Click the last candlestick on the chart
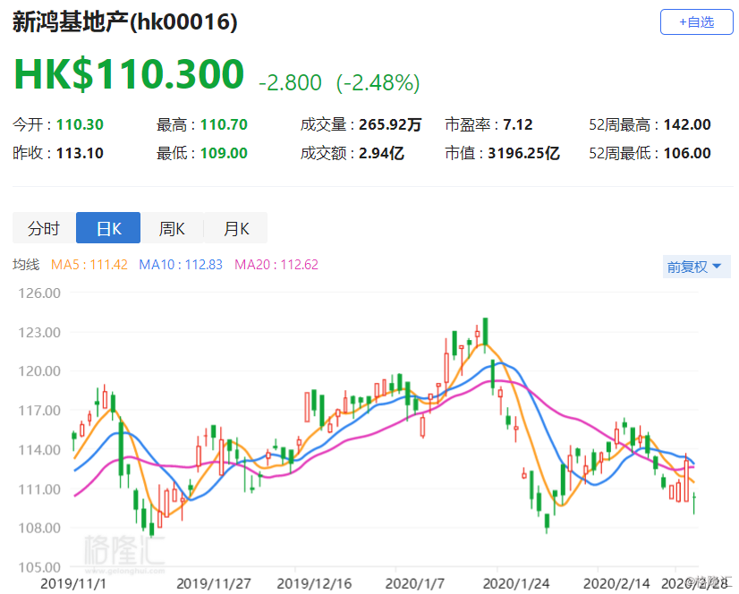The image size is (739, 594). click(x=694, y=502)
